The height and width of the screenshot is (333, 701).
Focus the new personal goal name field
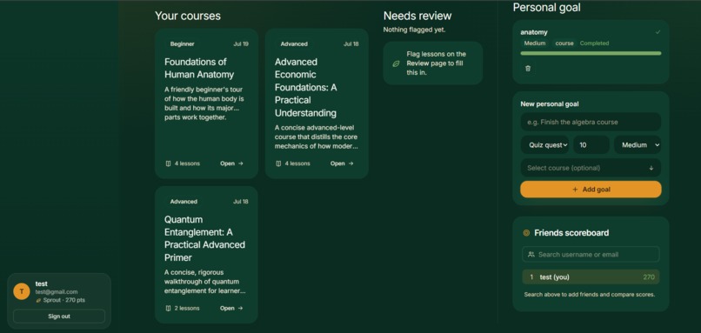[x=591, y=122]
